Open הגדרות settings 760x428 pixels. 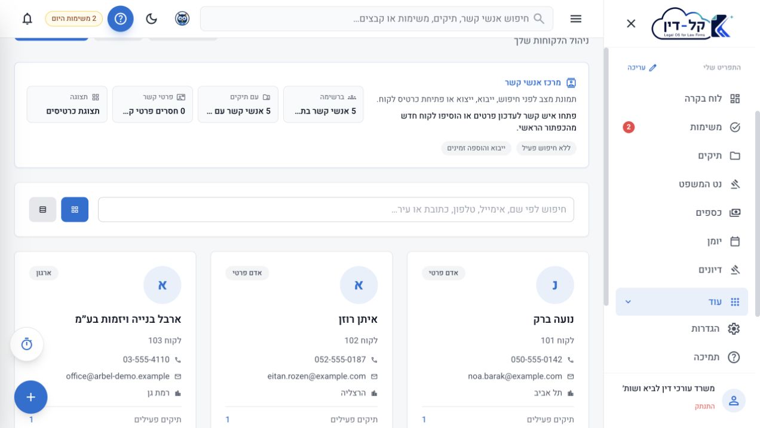pos(682,329)
